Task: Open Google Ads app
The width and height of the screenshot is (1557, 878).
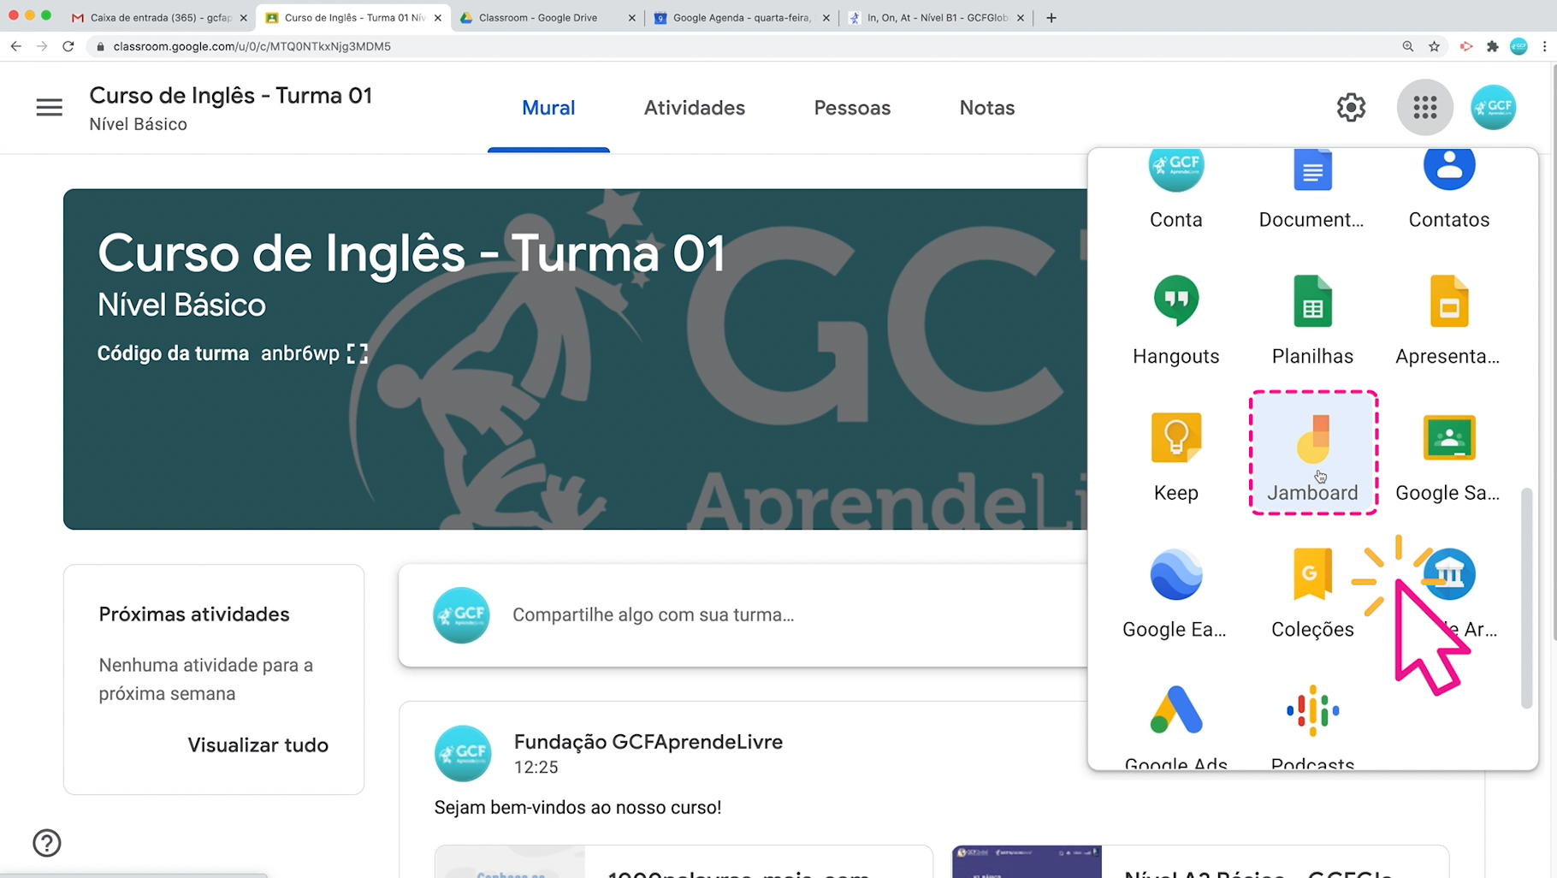Action: [x=1175, y=726]
